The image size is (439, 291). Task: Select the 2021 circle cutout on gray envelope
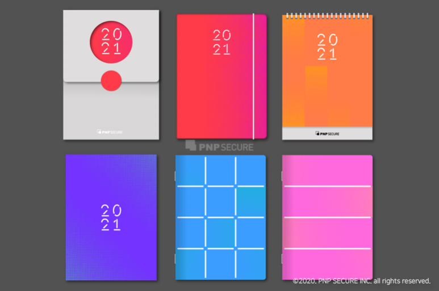111,41
